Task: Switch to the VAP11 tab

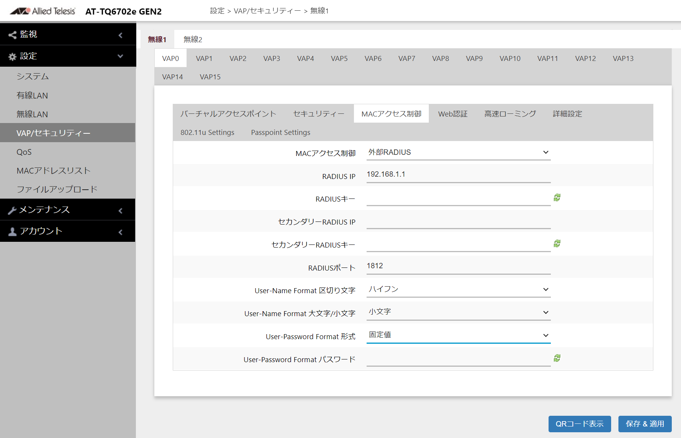Action: (548, 59)
